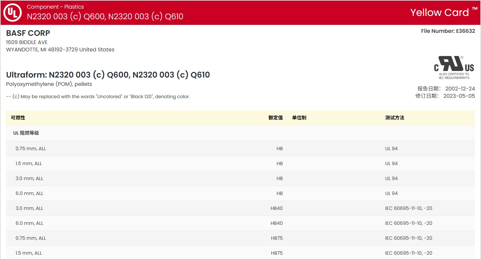Click the 修订日期 2023-05-05 date

tap(445, 96)
